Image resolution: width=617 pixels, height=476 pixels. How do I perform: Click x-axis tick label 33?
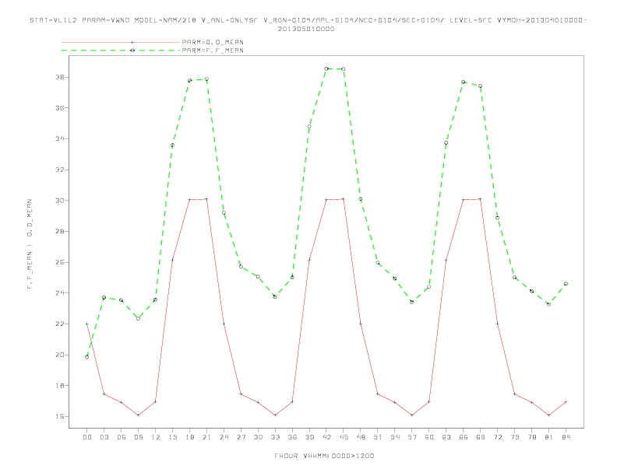[x=275, y=437]
